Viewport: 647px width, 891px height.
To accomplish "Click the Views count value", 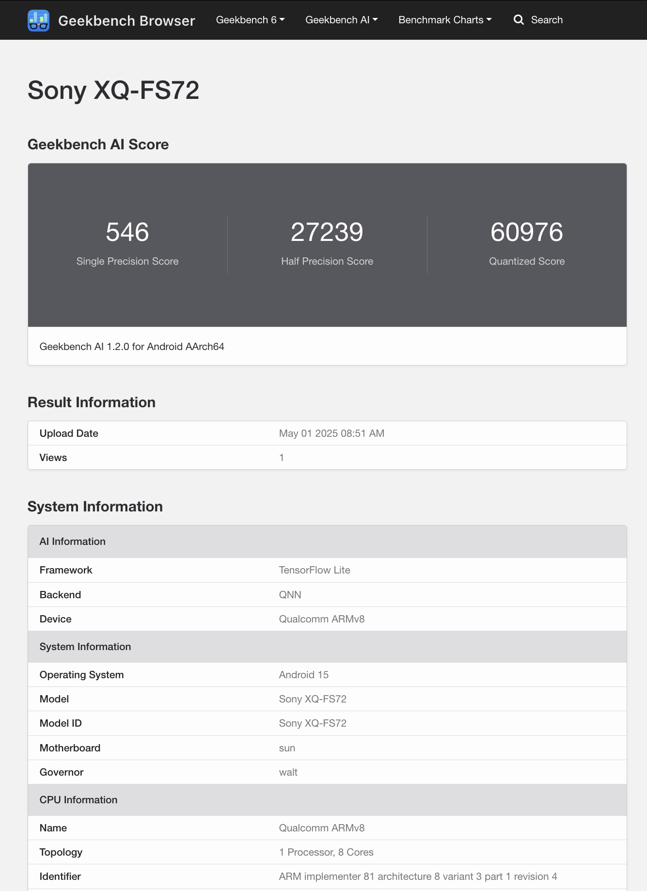I will pos(282,458).
